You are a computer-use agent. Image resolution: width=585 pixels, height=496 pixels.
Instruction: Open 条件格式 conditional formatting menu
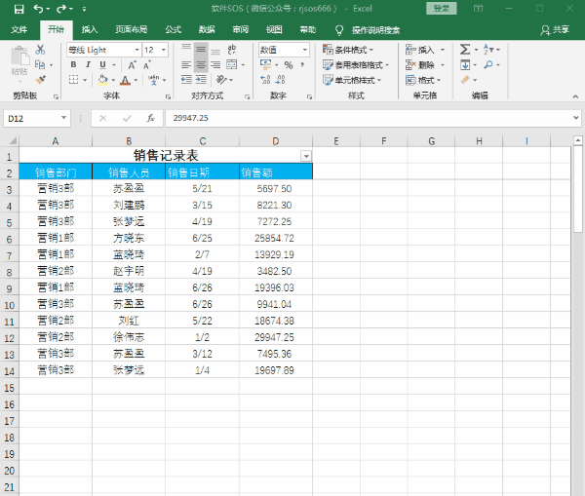[348, 50]
